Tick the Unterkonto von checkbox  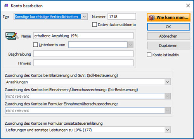click(35, 45)
